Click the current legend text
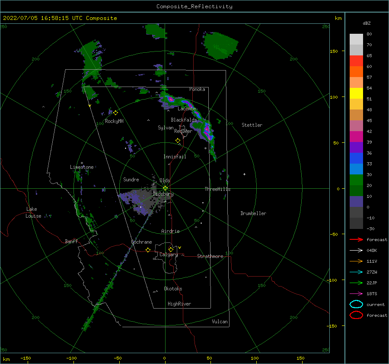Image resolution: width=389 pixels, height=364 pixels. point(376,304)
